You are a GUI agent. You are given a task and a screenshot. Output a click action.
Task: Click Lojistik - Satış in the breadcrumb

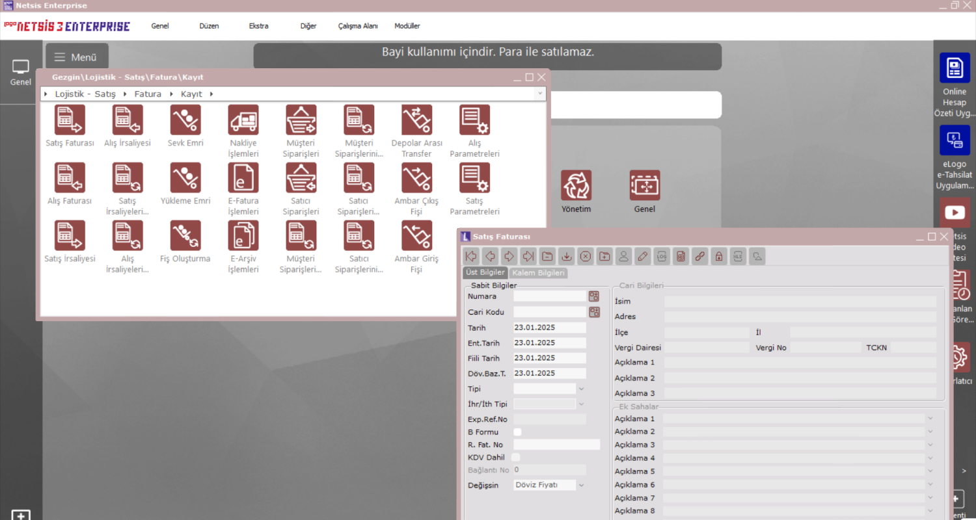(85, 94)
